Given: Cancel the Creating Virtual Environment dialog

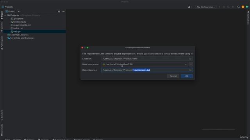Looking at the screenshot, I should pos(173,76).
